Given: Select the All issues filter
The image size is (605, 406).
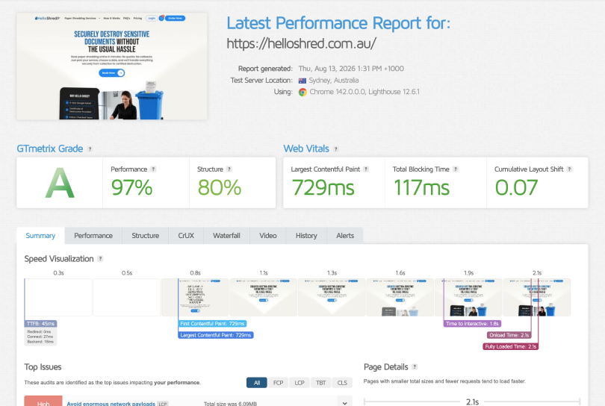Looking at the screenshot, I should [x=257, y=382].
